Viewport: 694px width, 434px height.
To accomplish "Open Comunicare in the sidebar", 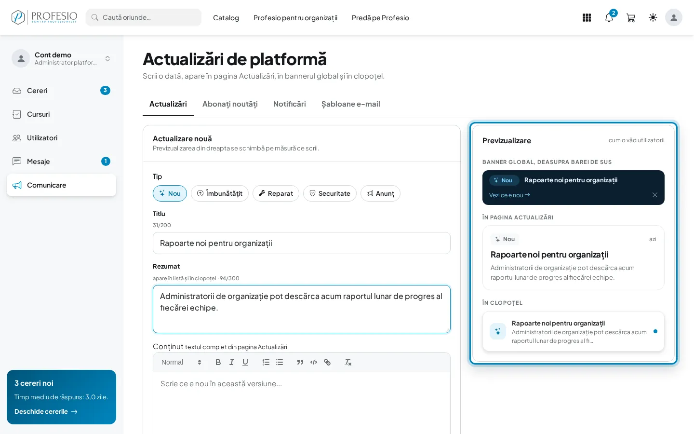I will coord(61,185).
